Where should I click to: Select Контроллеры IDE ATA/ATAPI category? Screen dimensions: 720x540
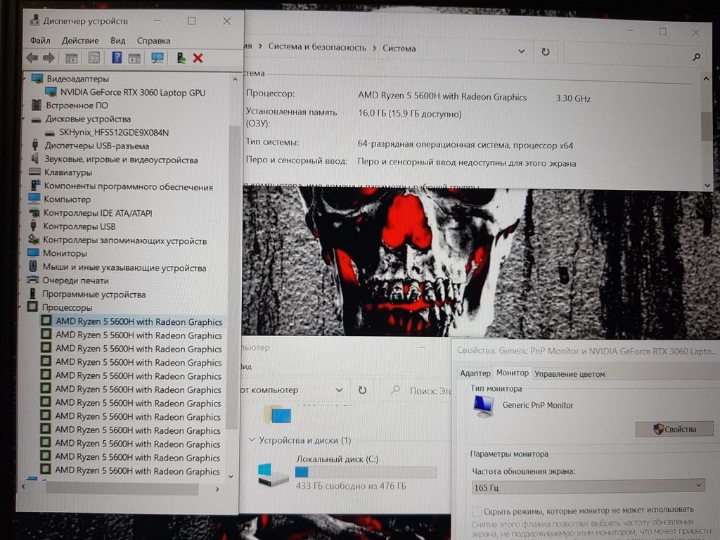98,213
